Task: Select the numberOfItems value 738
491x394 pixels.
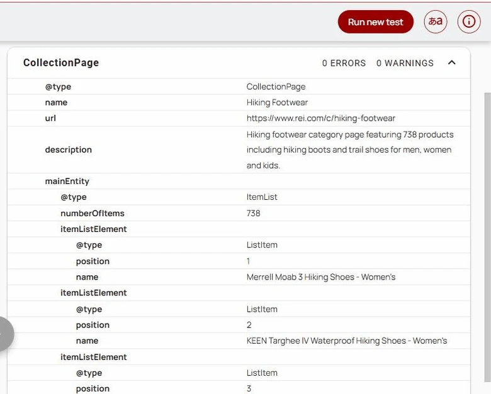Action: pyautogui.click(x=253, y=213)
